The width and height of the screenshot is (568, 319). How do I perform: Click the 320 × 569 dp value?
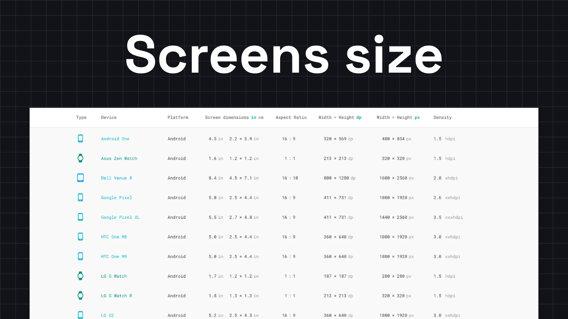click(x=338, y=139)
